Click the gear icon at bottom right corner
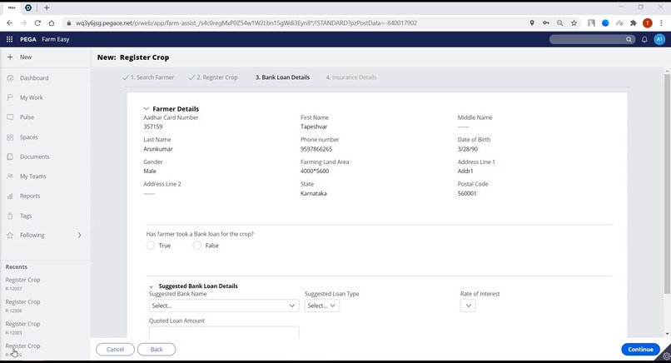The width and height of the screenshot is (671, 363). tap(666, 356)
